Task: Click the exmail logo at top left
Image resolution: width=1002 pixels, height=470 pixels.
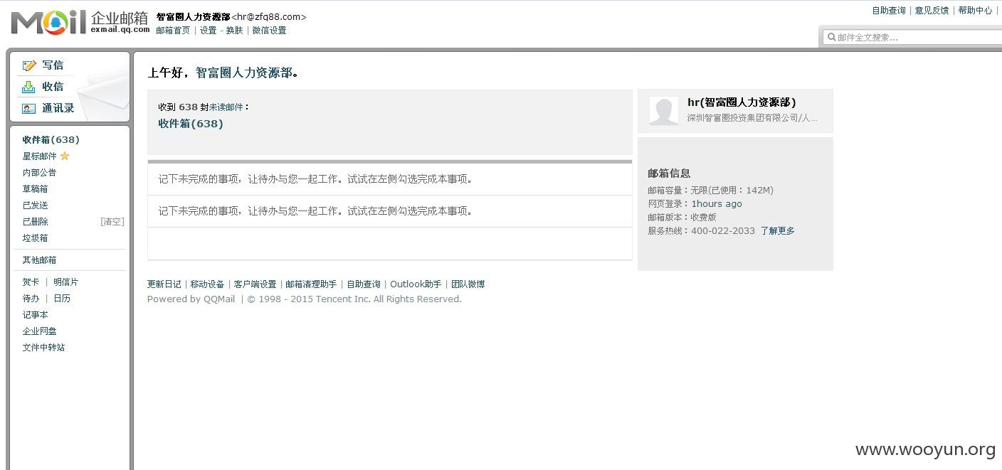Action: click(x=80, y=22)
